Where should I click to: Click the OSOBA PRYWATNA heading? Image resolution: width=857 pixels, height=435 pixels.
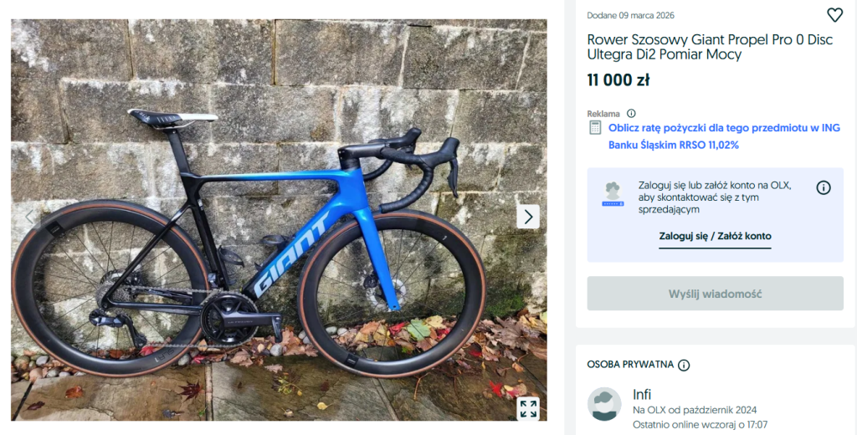(x=631, y=366)
